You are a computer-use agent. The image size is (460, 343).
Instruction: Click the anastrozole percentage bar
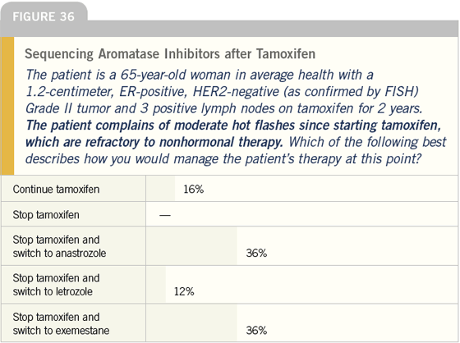(x=191, y=246)
